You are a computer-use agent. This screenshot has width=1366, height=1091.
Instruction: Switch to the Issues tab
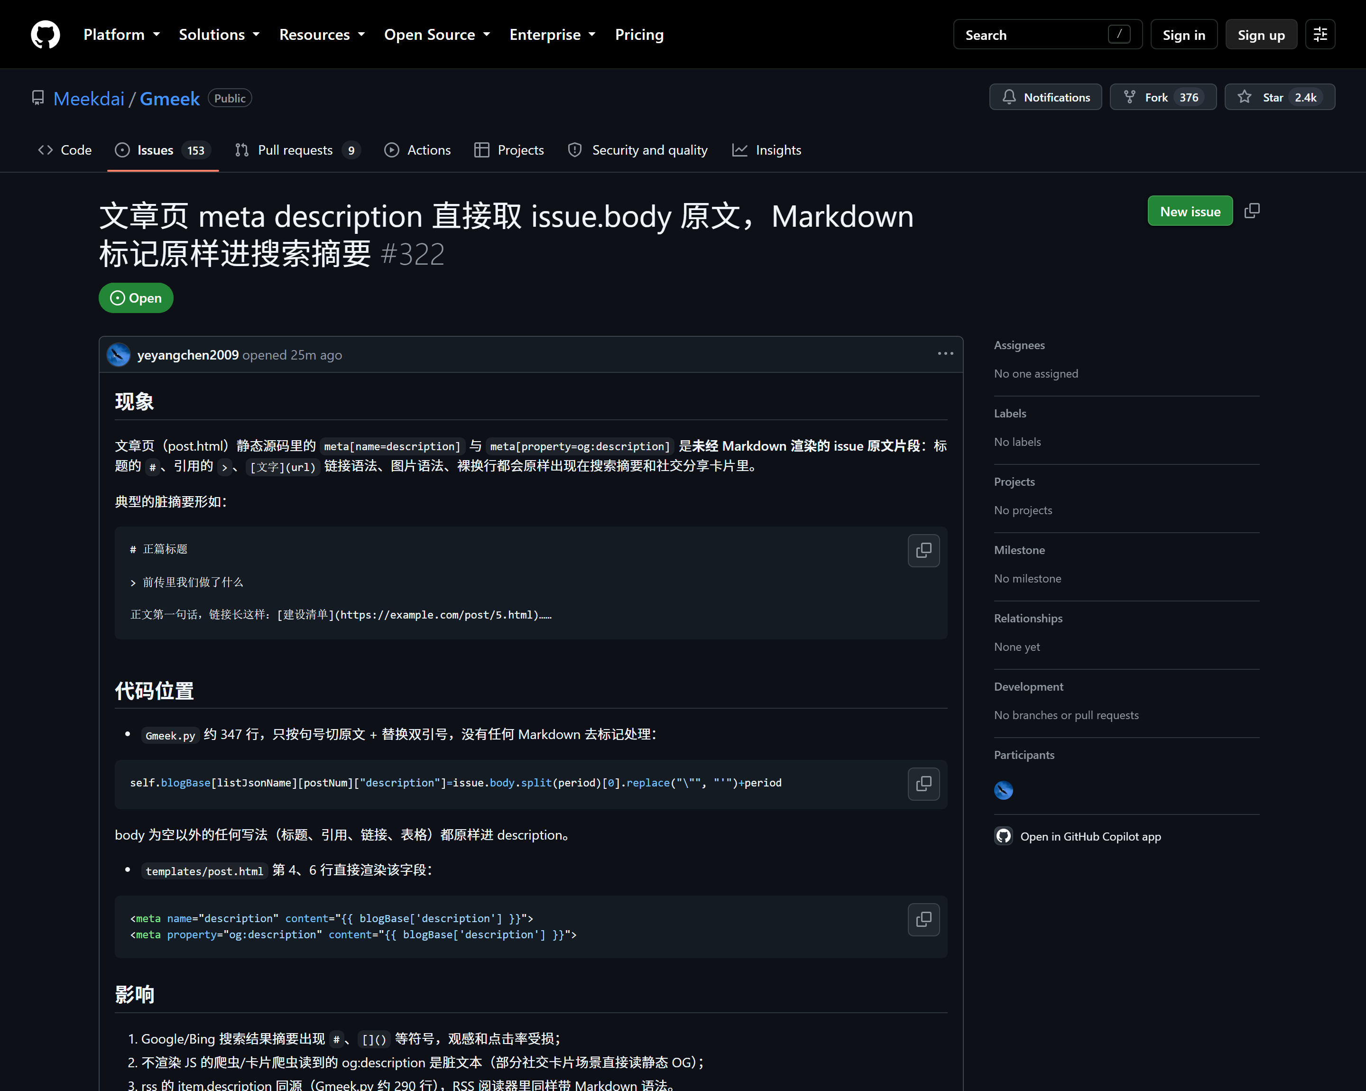pos(163,150)
